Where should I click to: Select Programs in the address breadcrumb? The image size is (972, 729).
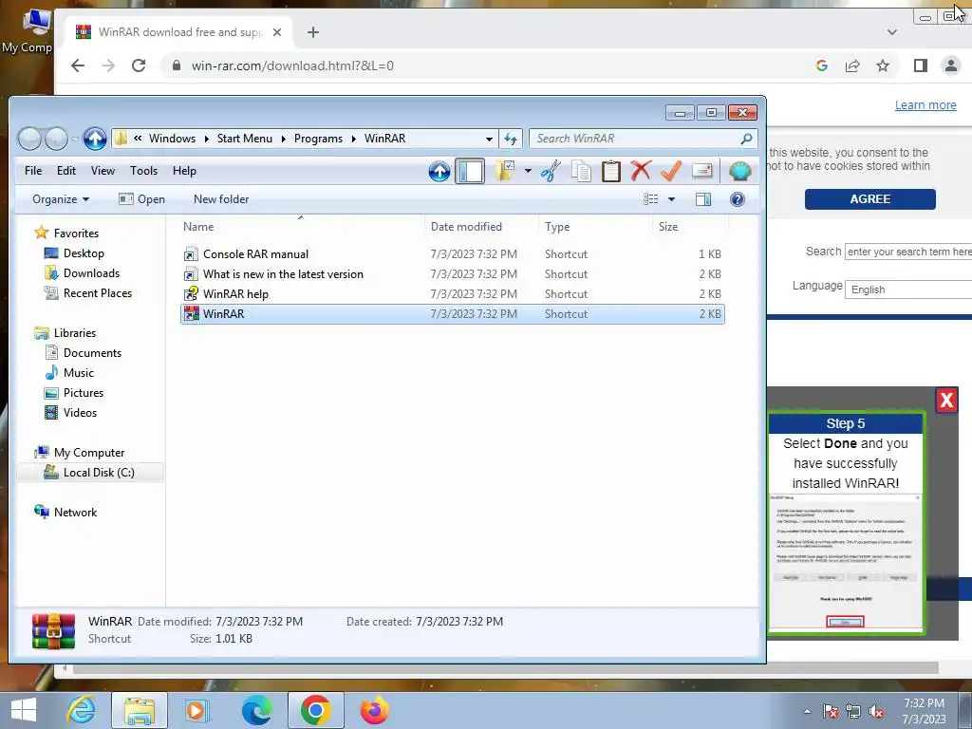point(318,139)
